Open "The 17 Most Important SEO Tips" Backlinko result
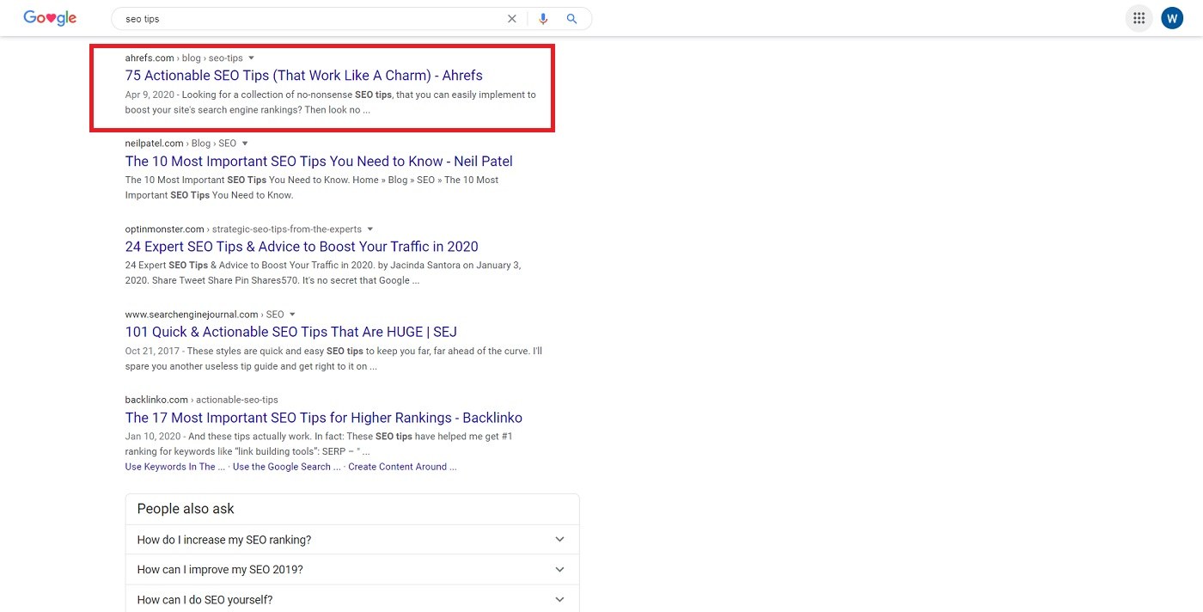 click(x=324, y=418)
